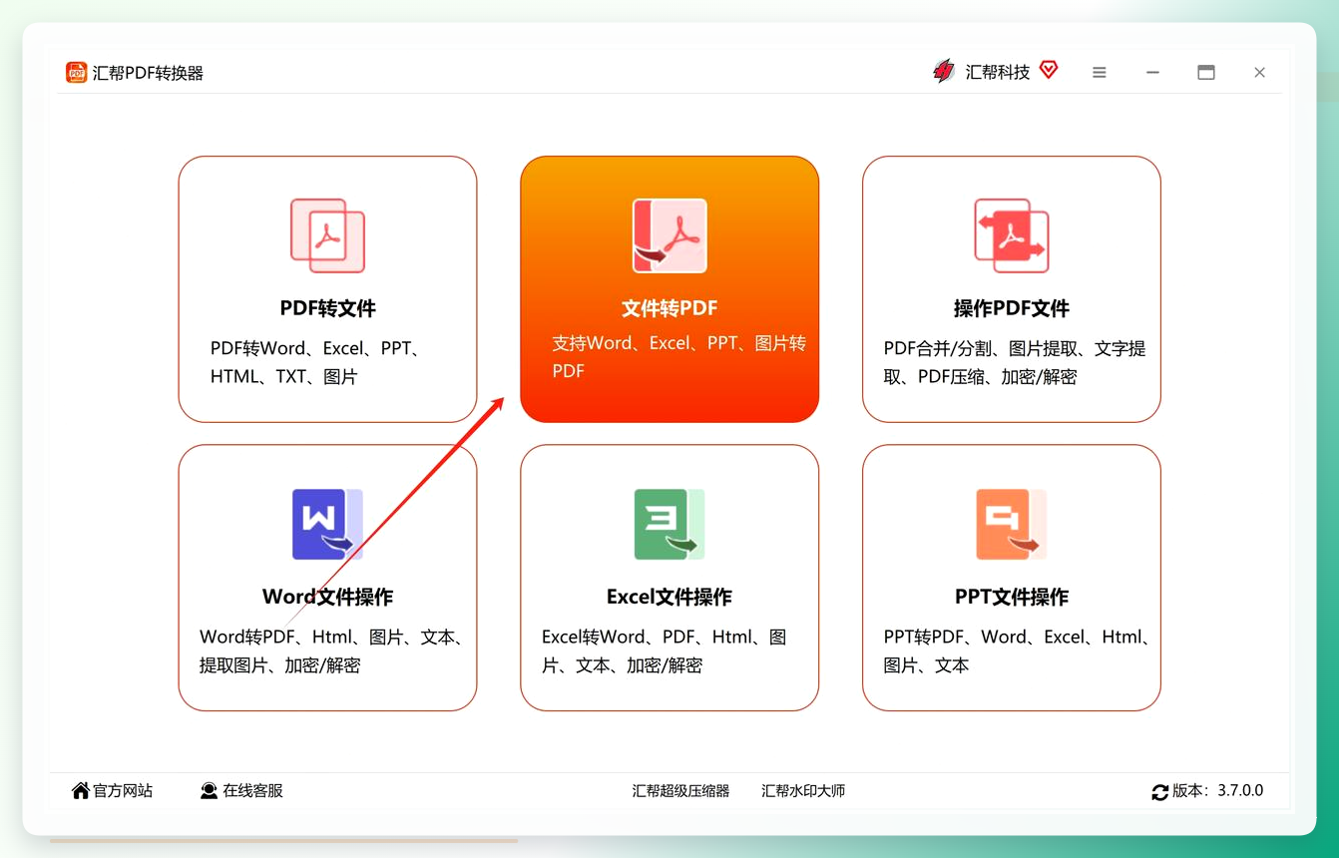Click description starting with PDF合并/分割
1339x858 pixels.
1015,362
